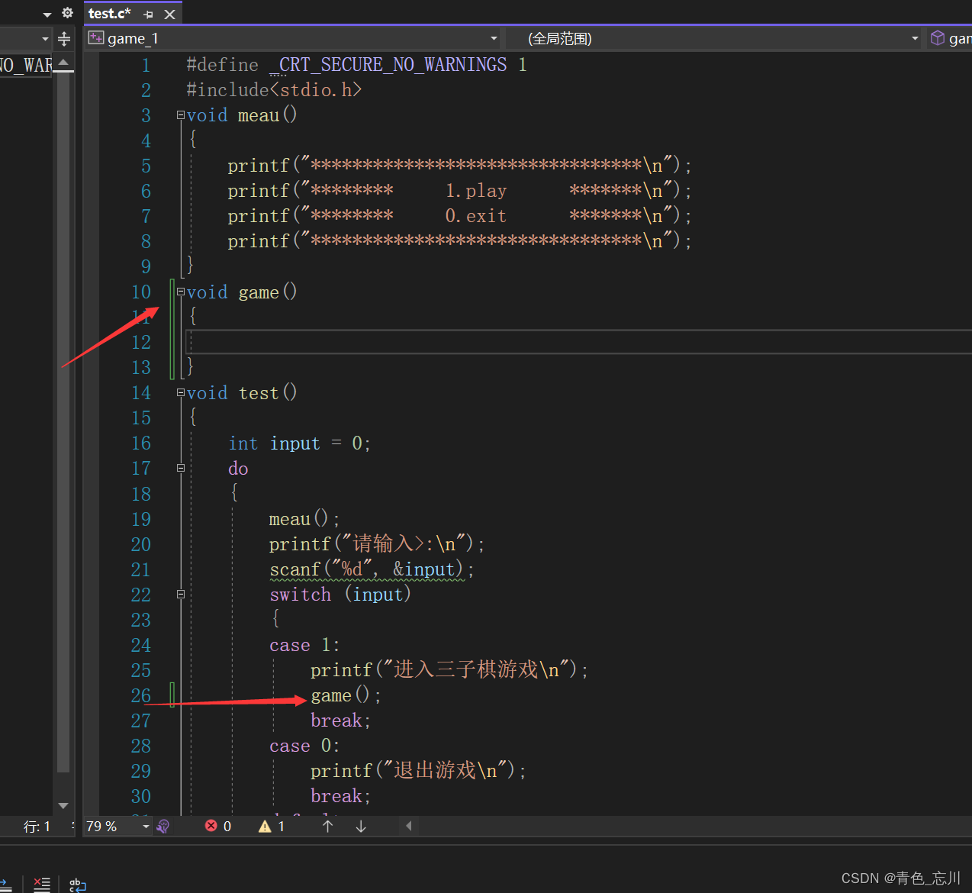Image resolution: width=972 pixels, height=893 pixels.
Task: Click the horizontal scrollbar left arrow
Action: pyautogui.click(x=409, y=826)
